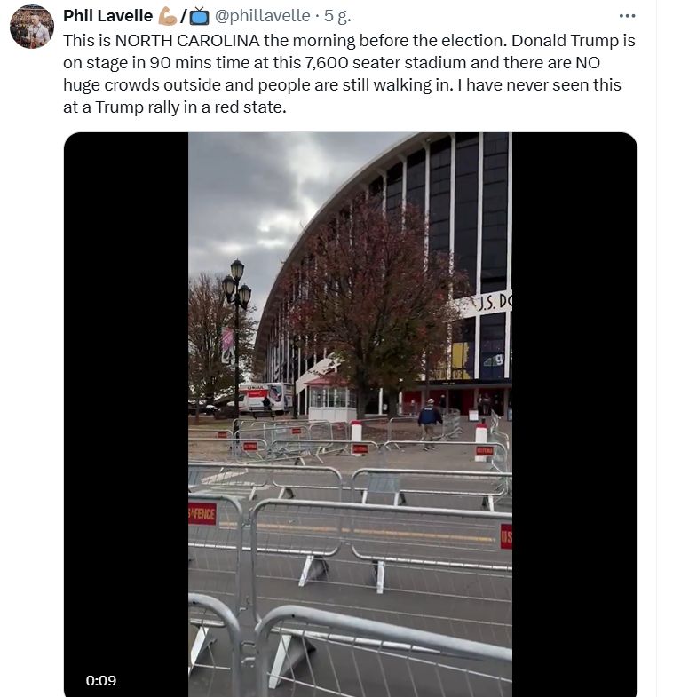Click the right black letterbox of video
The height and width of the screenshot is (697, 673).
(x=574, y=415)
